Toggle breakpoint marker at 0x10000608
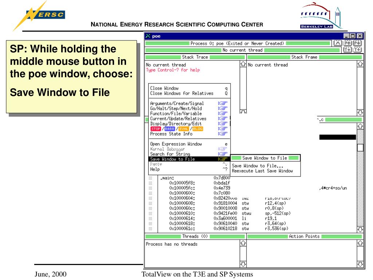The image size is (373, 280). 150,203
